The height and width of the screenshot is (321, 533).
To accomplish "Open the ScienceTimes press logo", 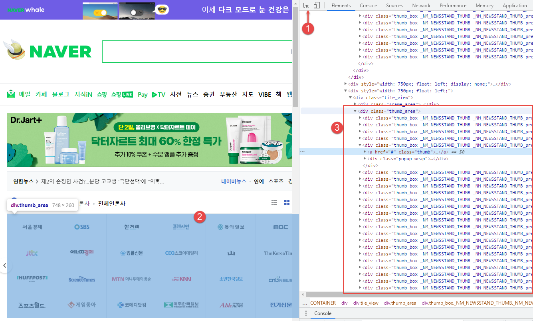I will click(82, 279).
